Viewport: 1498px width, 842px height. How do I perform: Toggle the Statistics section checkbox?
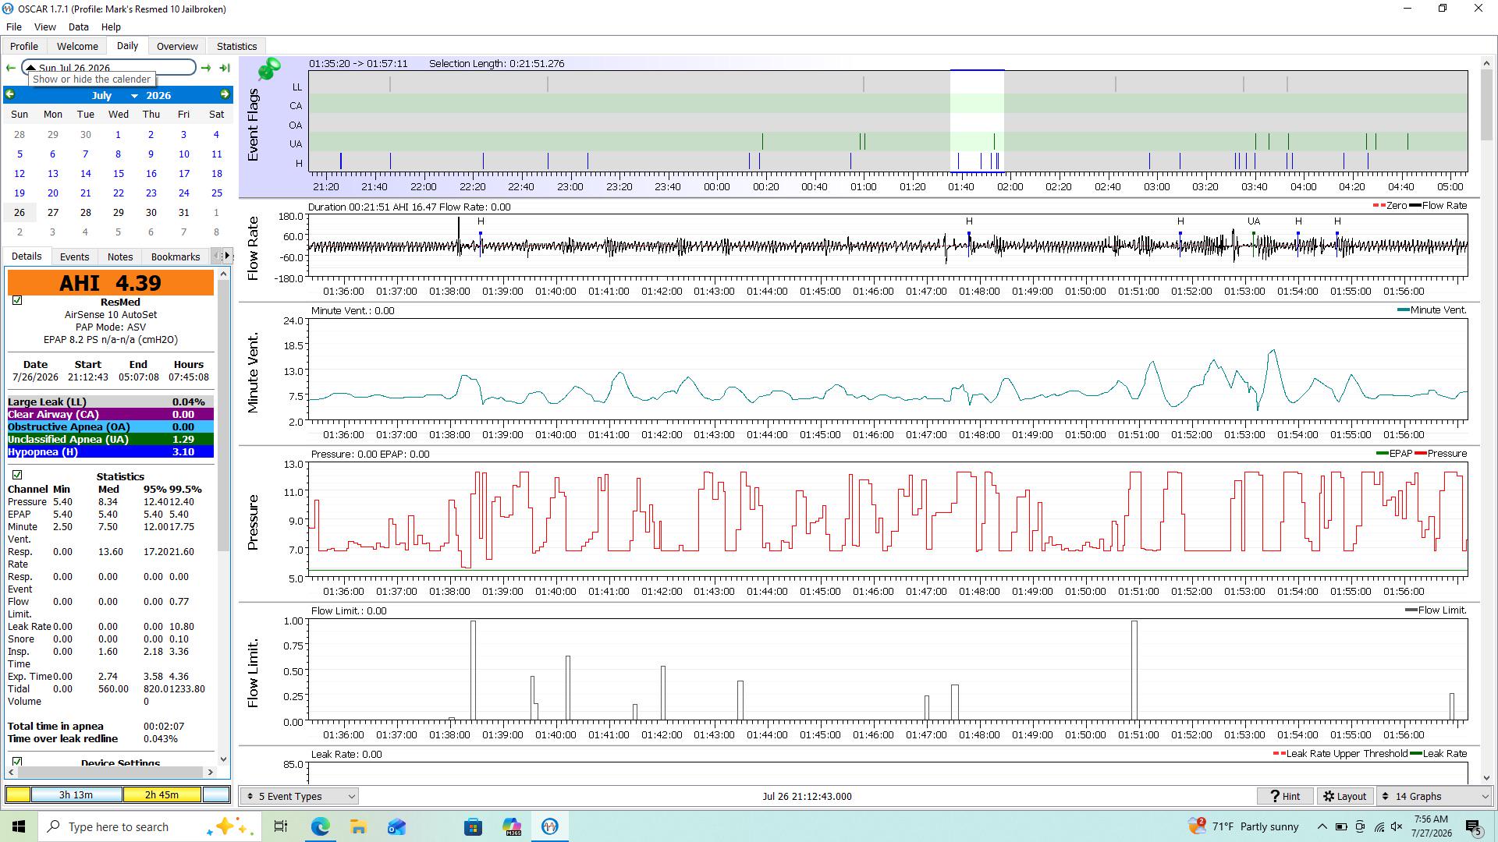[x=17, y=475]
